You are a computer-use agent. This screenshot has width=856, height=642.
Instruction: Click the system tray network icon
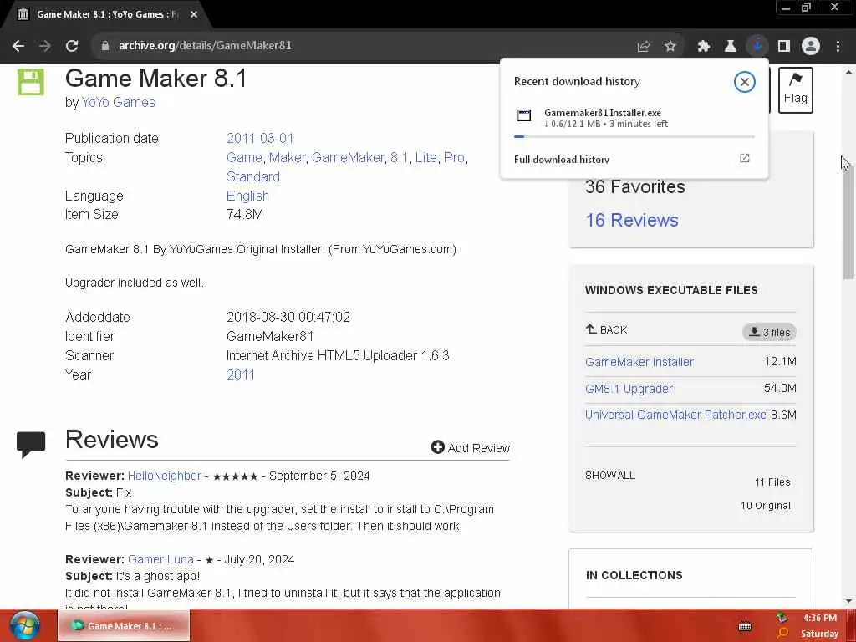[x=782, y=618]
